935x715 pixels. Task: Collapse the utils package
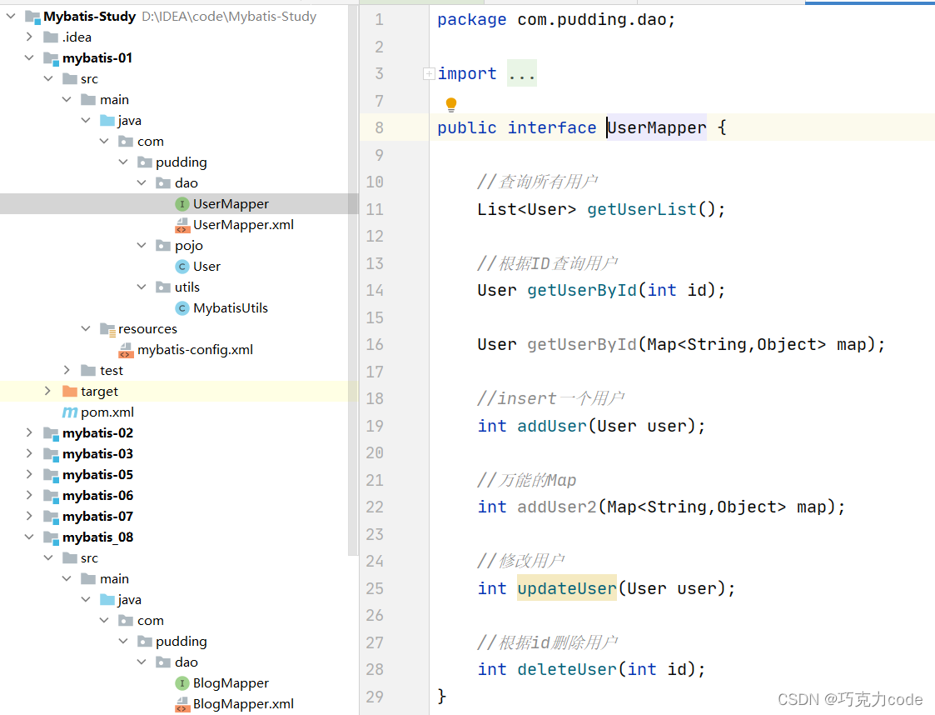click(142, 287)
